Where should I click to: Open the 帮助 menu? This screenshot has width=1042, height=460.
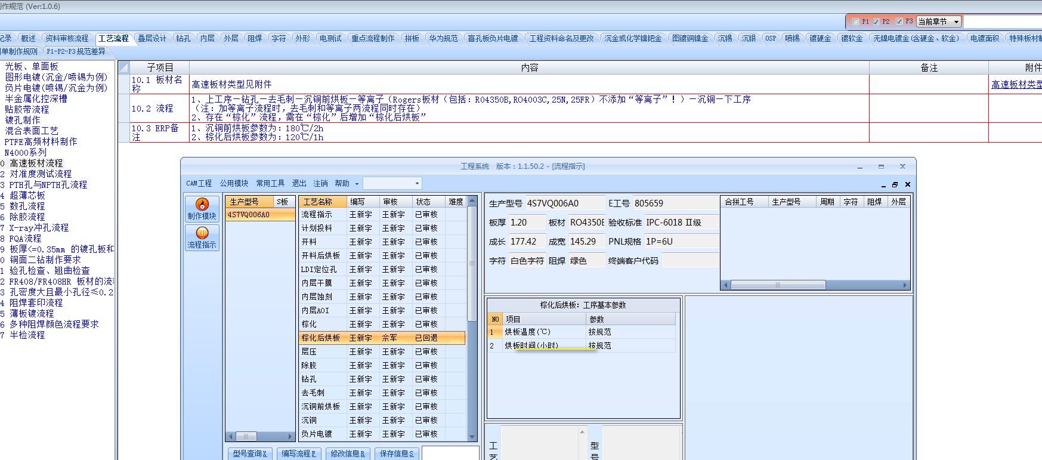pos(342,183)
